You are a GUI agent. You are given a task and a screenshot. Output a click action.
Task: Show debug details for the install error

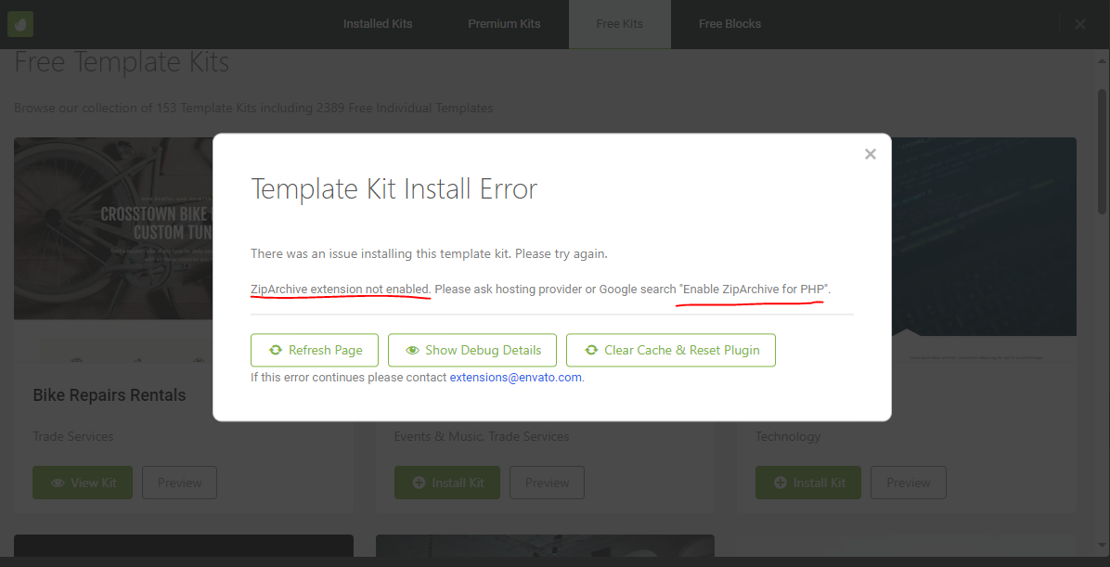pos(471,350)
